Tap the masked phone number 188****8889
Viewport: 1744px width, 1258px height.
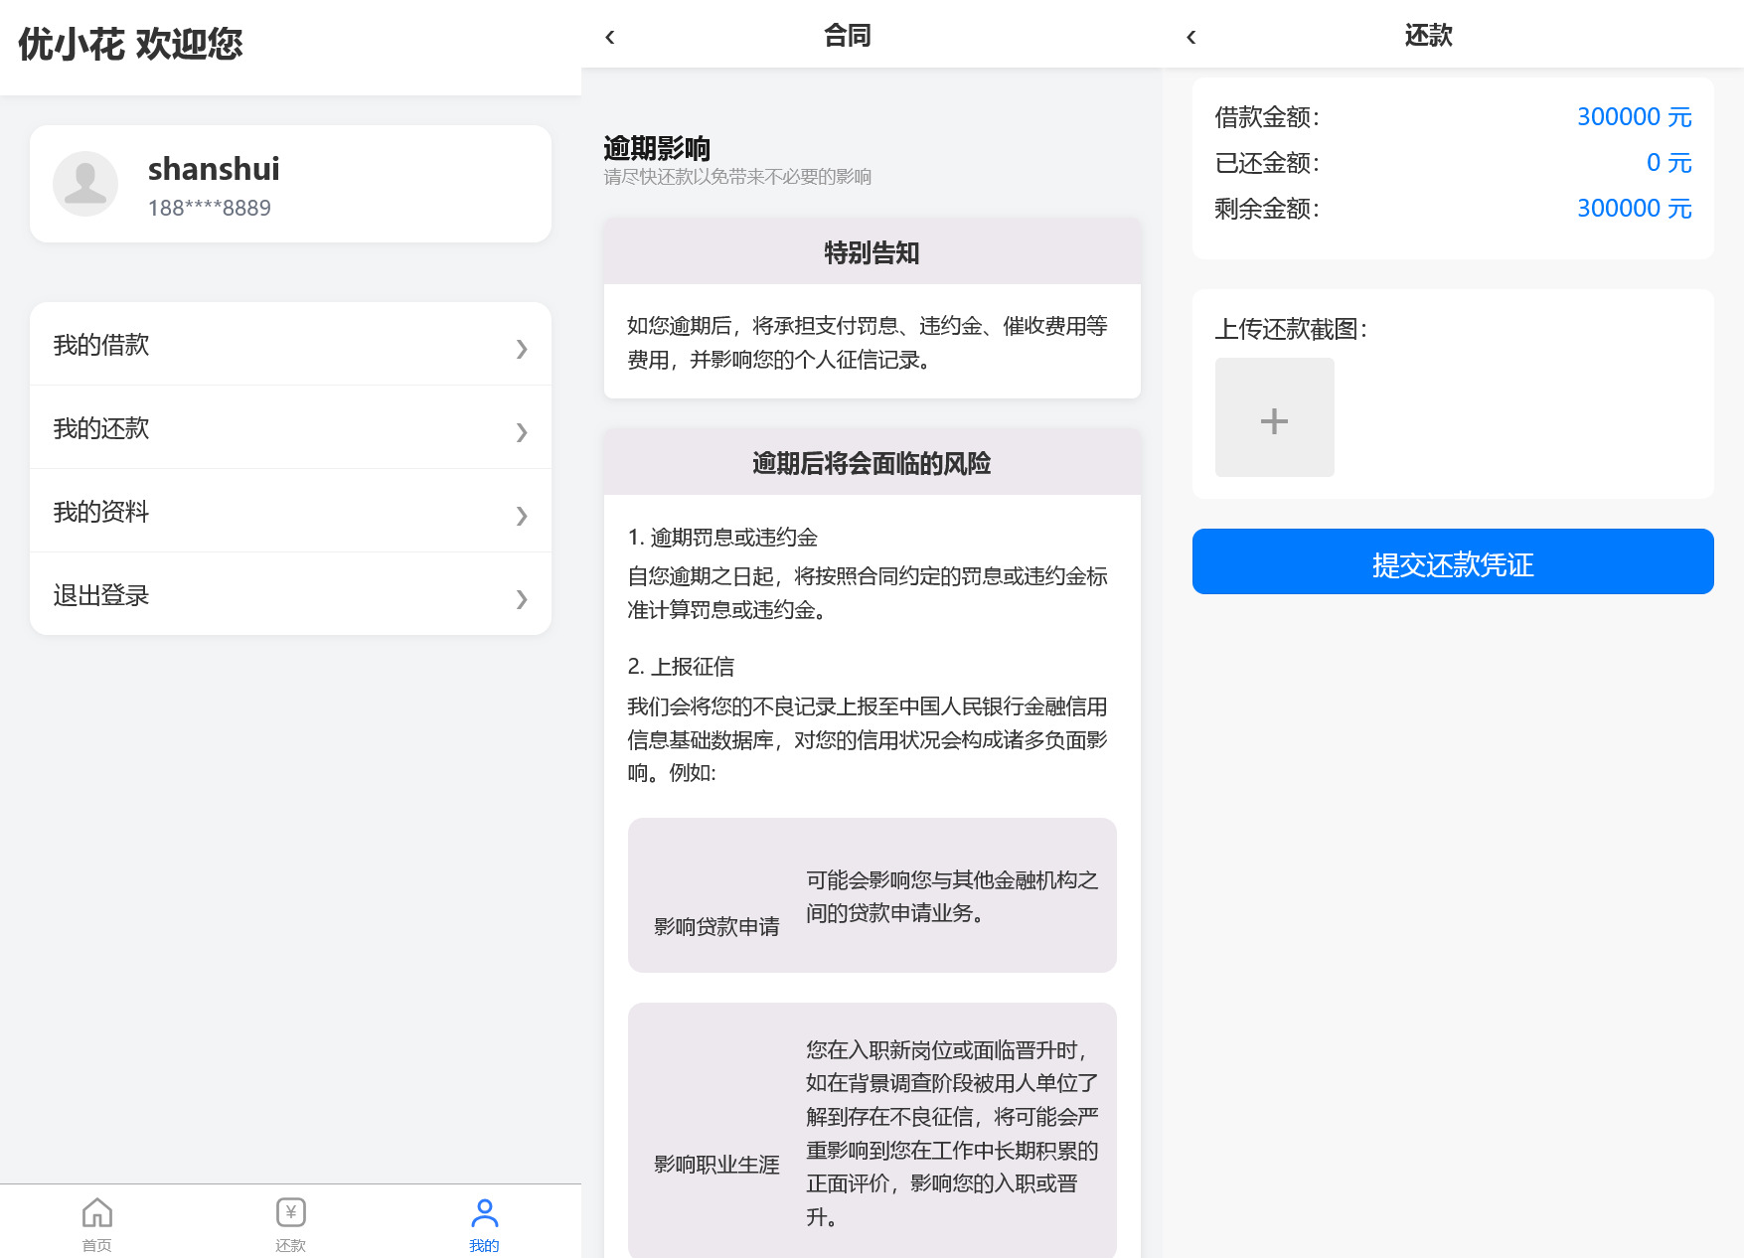[x=210, y=208]
